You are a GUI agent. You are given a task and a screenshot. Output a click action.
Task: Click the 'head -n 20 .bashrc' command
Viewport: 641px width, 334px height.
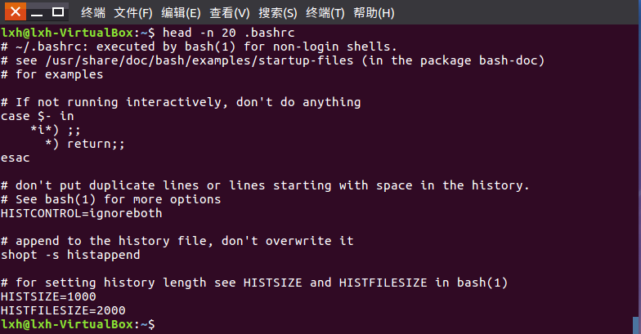229,33
